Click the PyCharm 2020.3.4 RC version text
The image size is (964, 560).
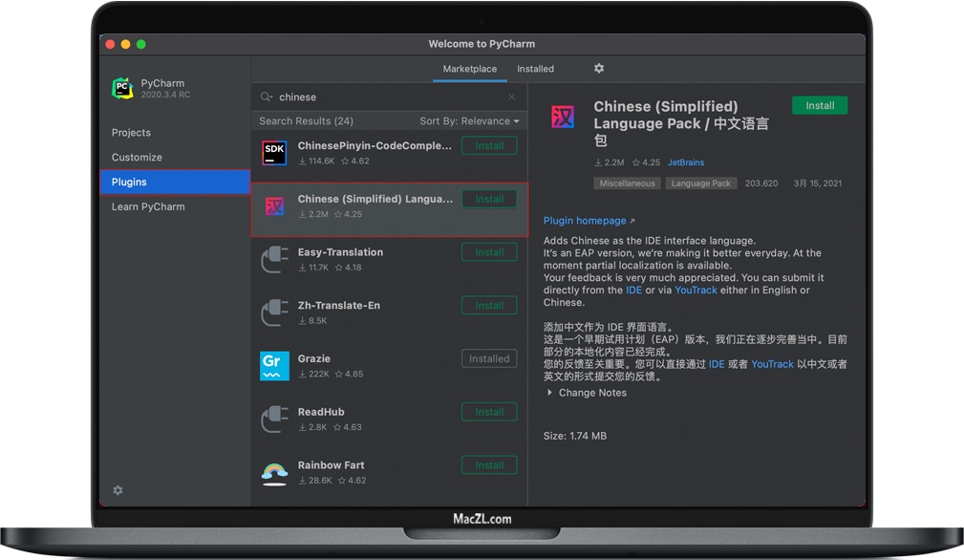165,95
